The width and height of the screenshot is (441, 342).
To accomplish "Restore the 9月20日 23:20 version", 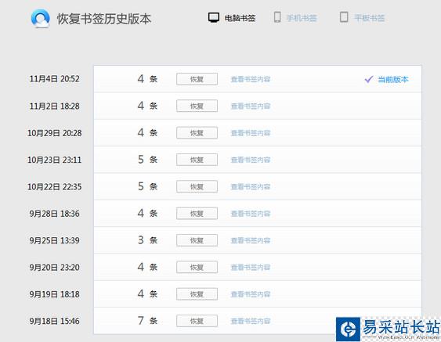I will pos(197,267).
